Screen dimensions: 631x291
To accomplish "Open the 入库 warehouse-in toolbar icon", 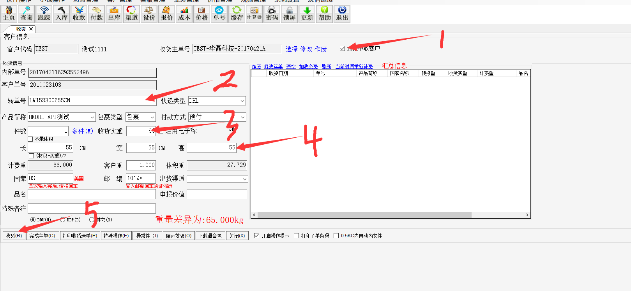I will point(62,14).
